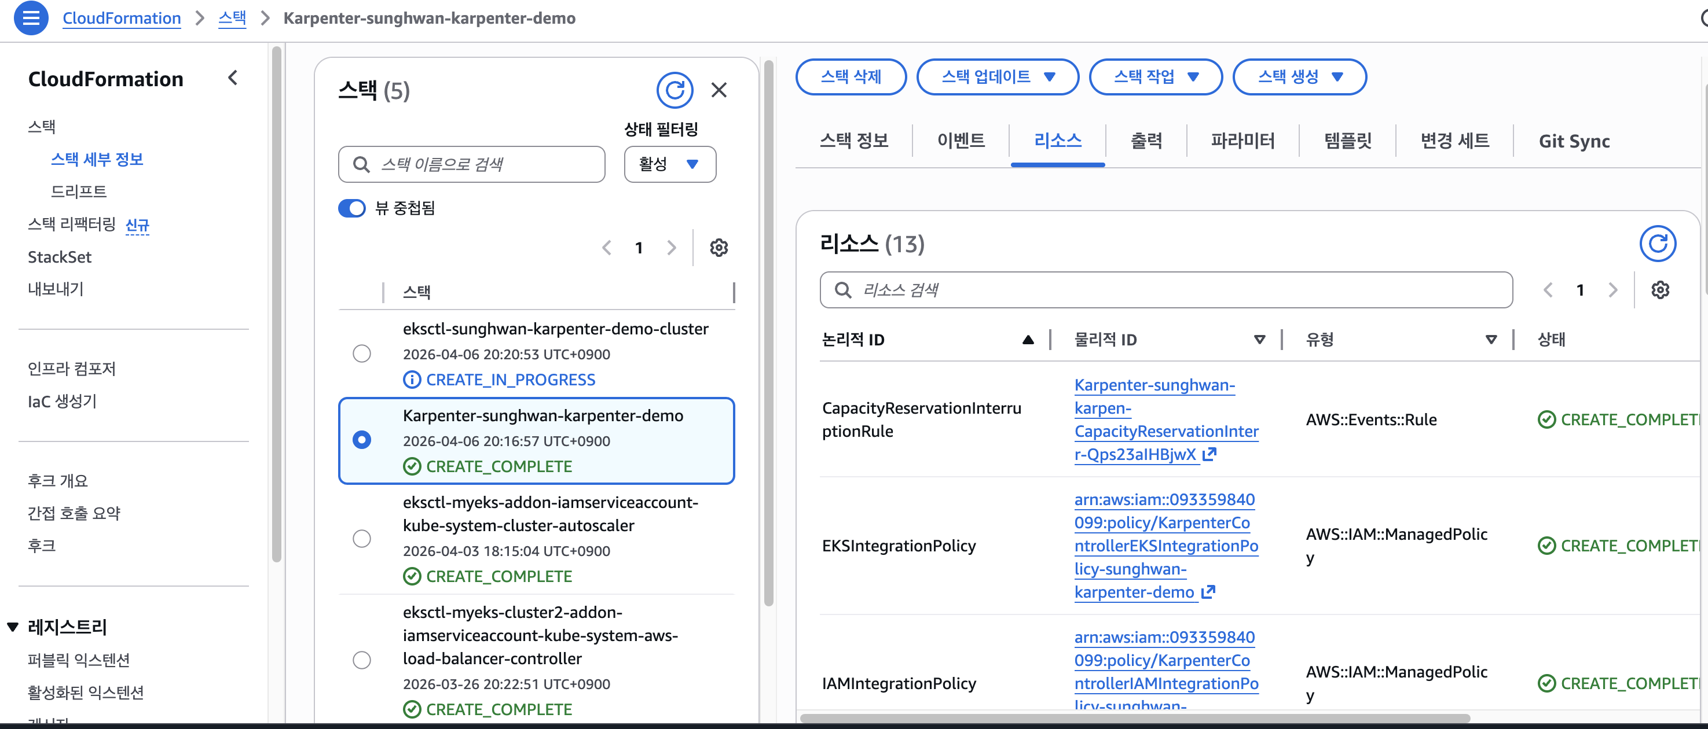Click the AWS::Events::Rule type cell
Image resolution: width=1708 pixels, height=729 pixels.
pos(1371,420)
